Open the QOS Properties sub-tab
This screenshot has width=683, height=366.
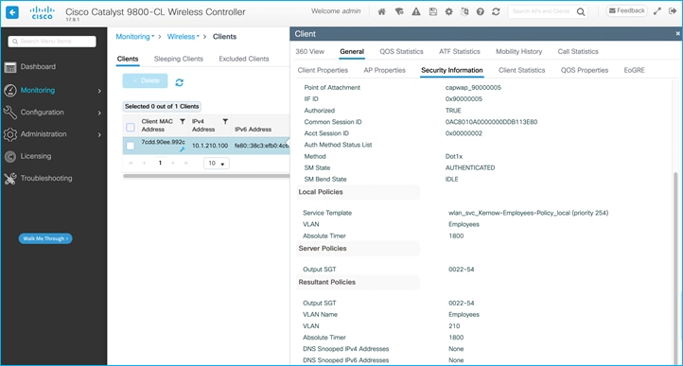pos(585,70)
